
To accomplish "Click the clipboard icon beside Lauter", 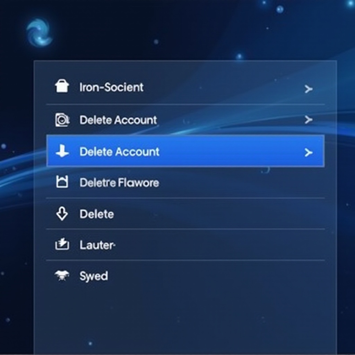I will point(62,245).
